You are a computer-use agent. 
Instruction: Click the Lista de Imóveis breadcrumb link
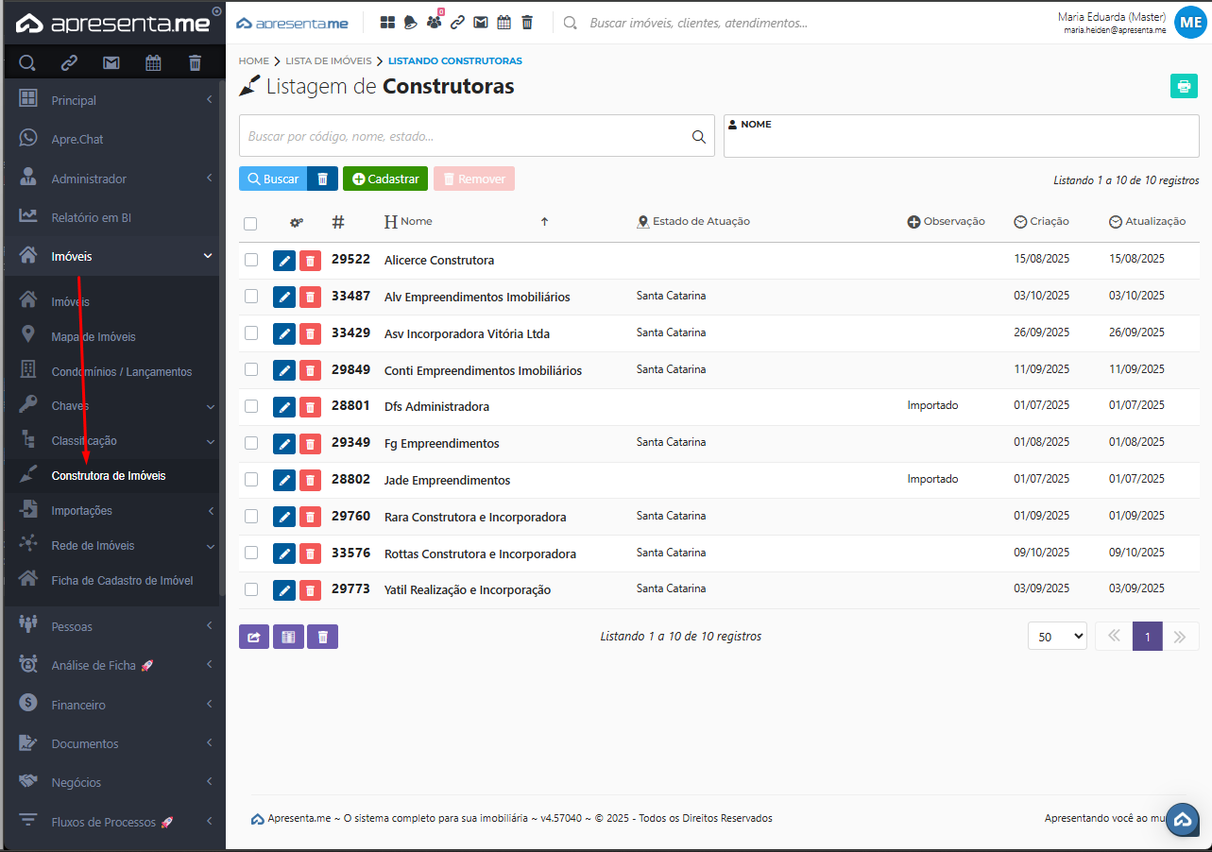click(329, 61)
